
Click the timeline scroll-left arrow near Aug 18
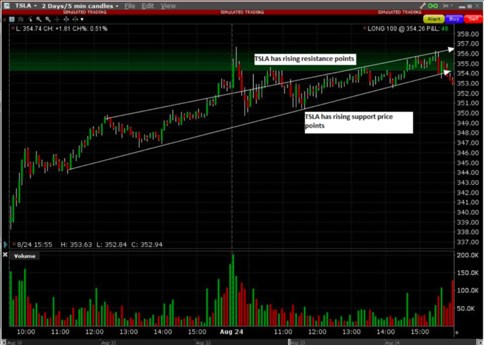[4, 342]
